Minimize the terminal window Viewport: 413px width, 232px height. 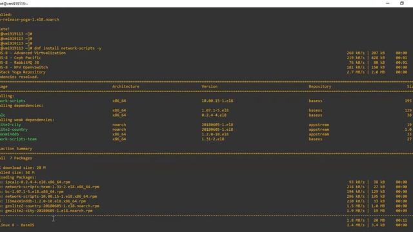(x=387, y=3)
